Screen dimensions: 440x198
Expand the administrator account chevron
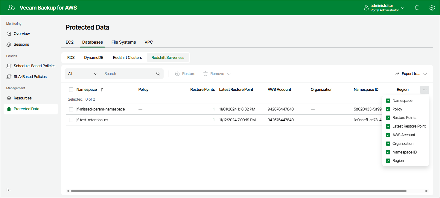403,8
